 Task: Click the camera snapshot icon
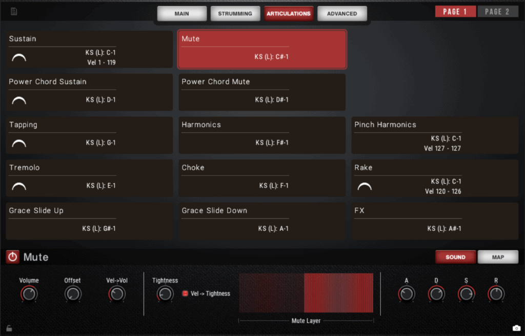tap(516, 328)
